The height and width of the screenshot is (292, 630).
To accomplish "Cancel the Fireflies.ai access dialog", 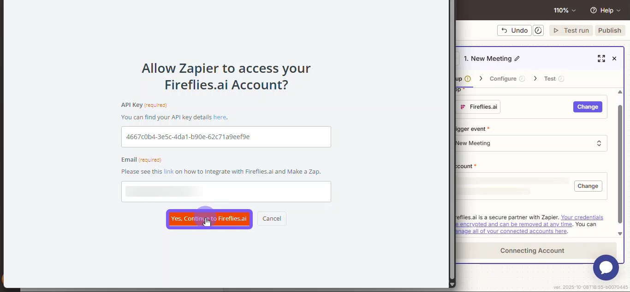I will (272, 219).
